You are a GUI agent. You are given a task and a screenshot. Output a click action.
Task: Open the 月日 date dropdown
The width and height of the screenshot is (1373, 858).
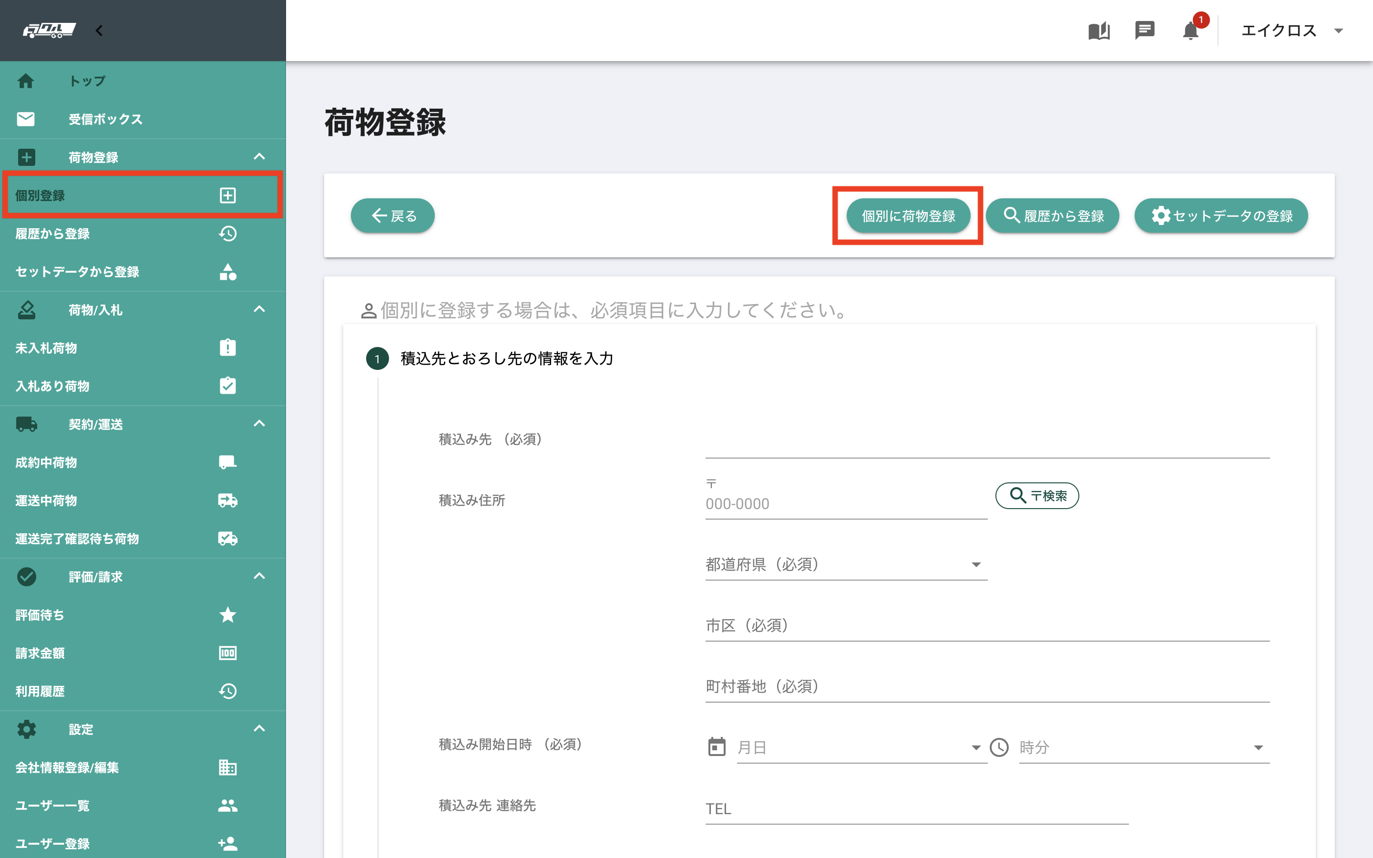(x=862, y=748)
